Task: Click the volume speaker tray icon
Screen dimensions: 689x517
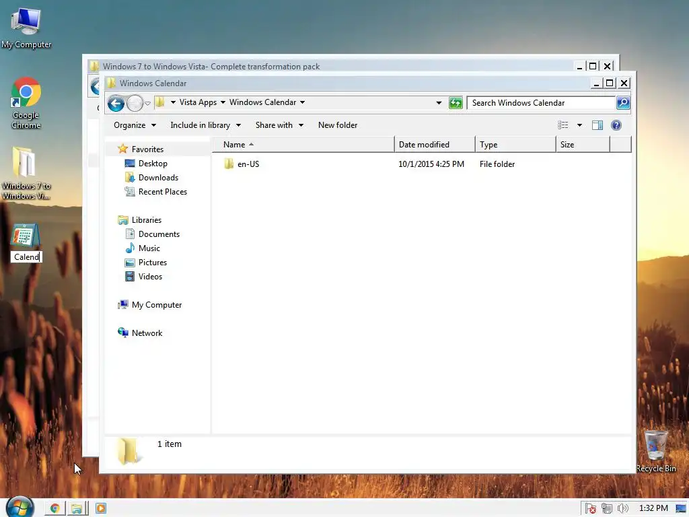Action: 622,509
